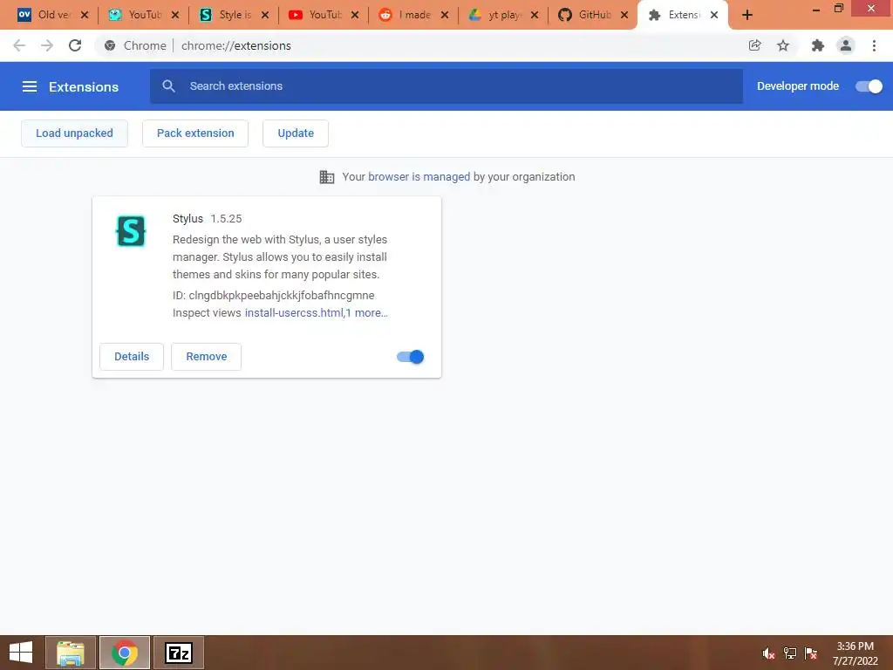Open the Extensions puzzle toolbar icon

818,45
